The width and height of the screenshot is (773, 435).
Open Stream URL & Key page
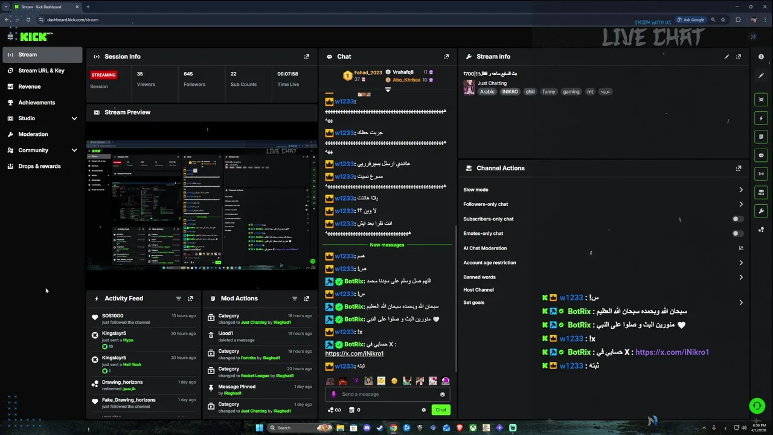coord(42,71)
